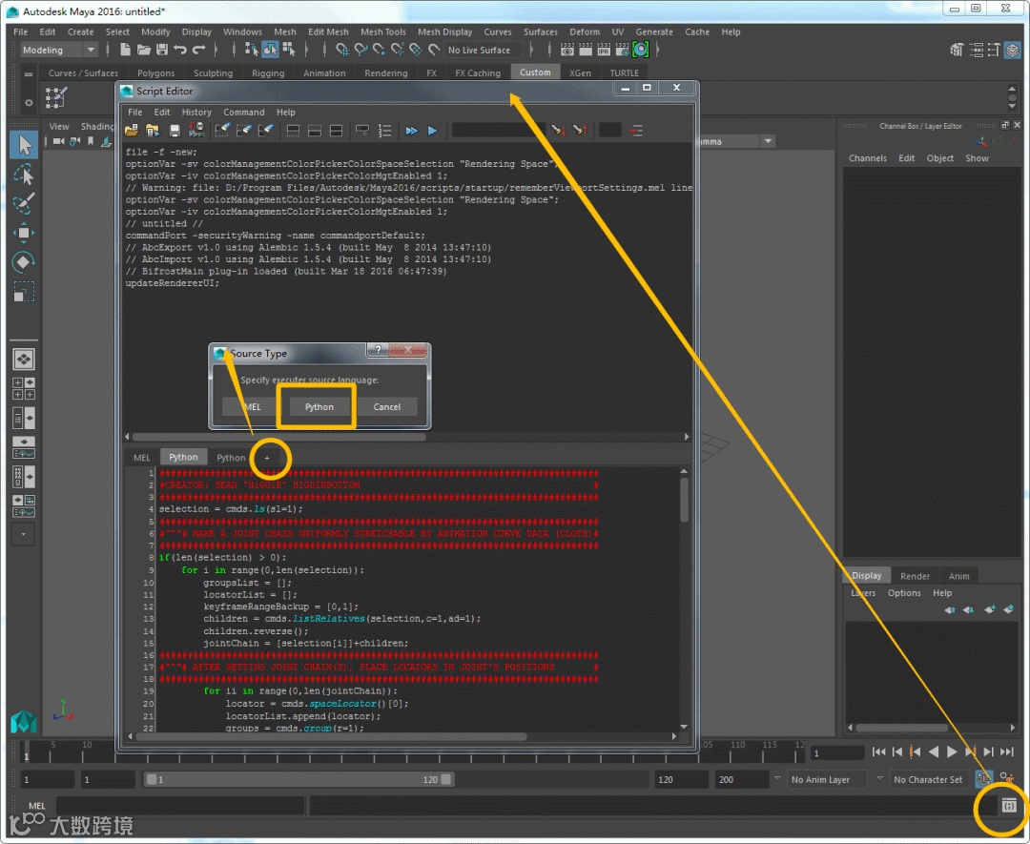Select by hierarchy mode icon
Image resolution: width=1030 pixels, height=844 pixels.
click(252, 50)
